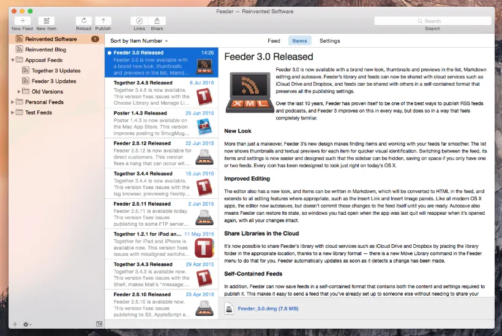Click the Feeder 2.5.11 Released thumbnail
The width and height of the screenshot is (502, 336).
pos(204,217)
